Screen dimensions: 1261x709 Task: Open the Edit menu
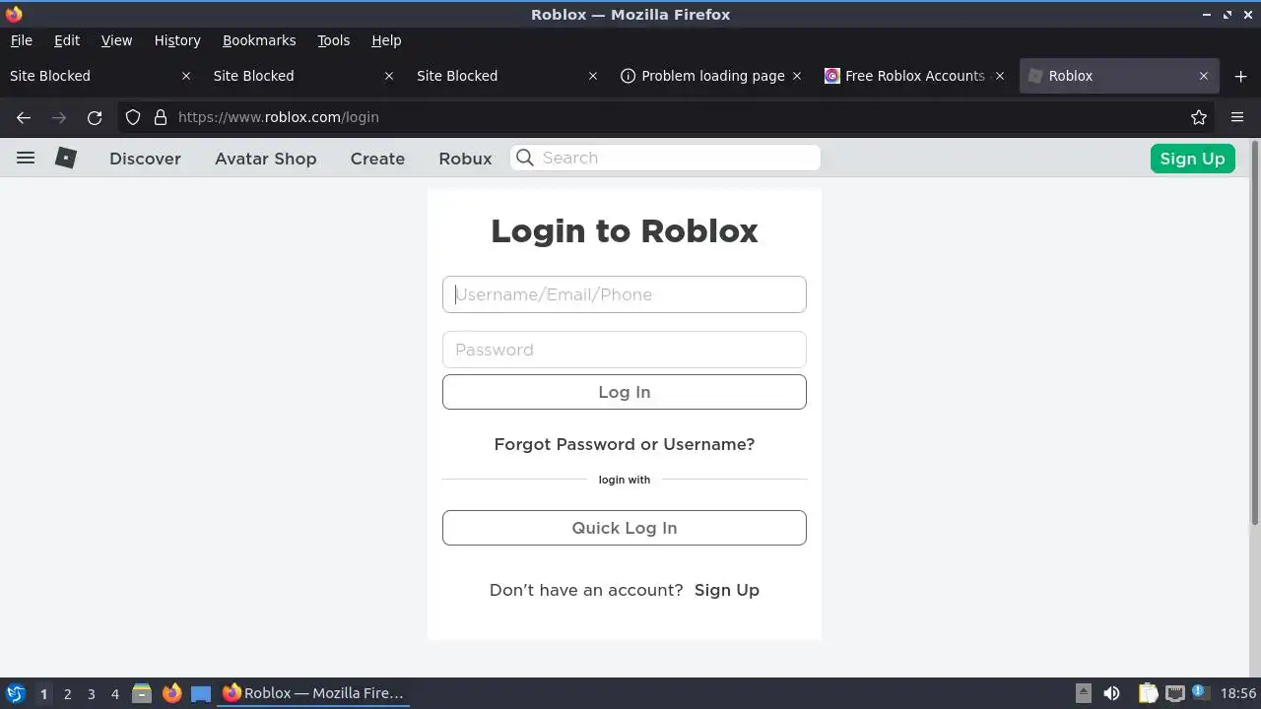(67, 40)
